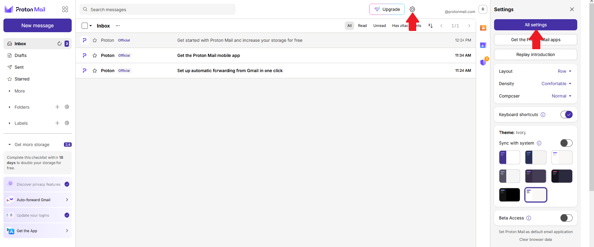Screen dimensions: 594x247
Task: Open the Proton apps grid switcher
Action: pyautogui.click(x=65, y=9)
